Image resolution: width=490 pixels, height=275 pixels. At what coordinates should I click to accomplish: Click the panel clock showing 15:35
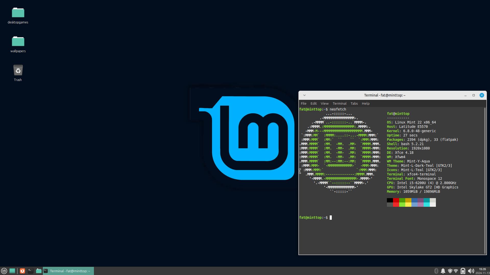click(x=482, y=271)
